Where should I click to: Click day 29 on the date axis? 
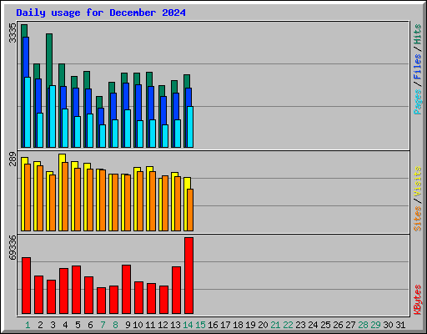tap(375, 325)
